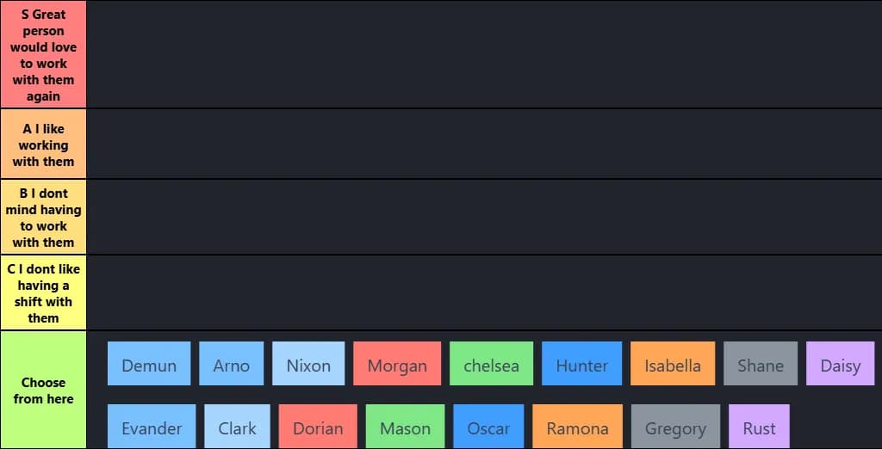Viewport: 882px width, 449px height.
Task: Pick the Nixon tile
Action: 308,364
